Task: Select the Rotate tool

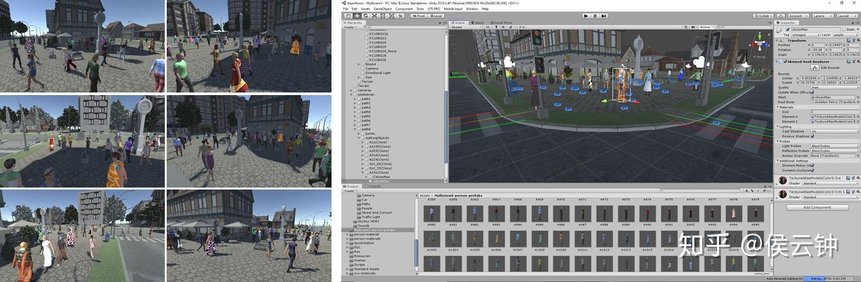Action: click(365, 16)
